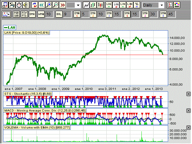This screenshot has height=144, width=192.
Task: Click the stopwatch timer icon
Action: [x=19, y=5]
